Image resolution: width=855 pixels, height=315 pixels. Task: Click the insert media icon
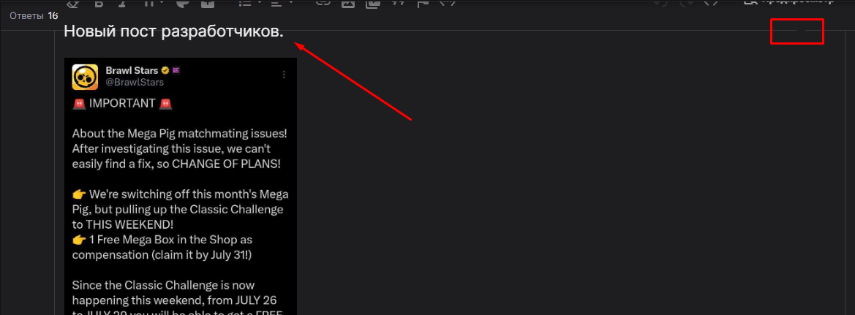[373, 3]
